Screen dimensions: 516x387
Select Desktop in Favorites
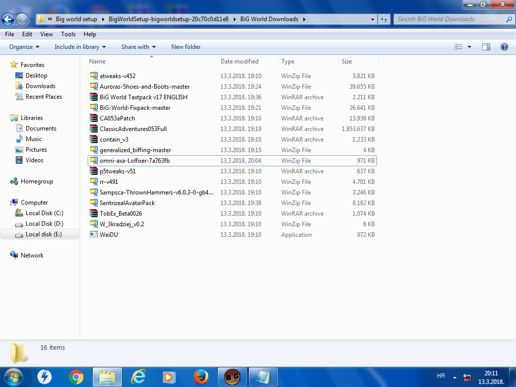(31, 76)
